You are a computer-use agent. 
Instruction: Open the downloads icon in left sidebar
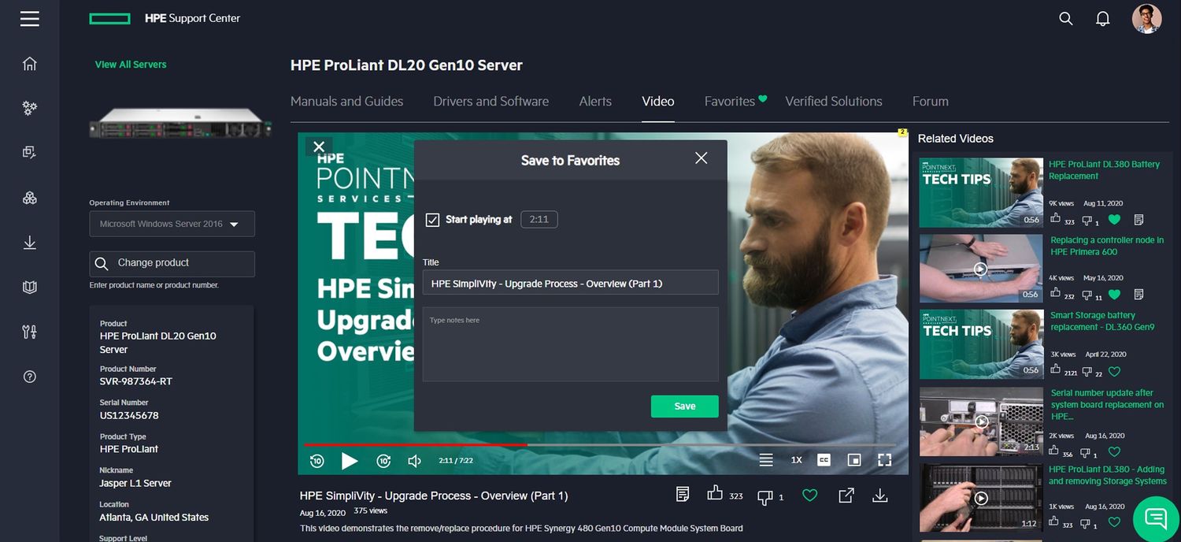pos(30,243)
